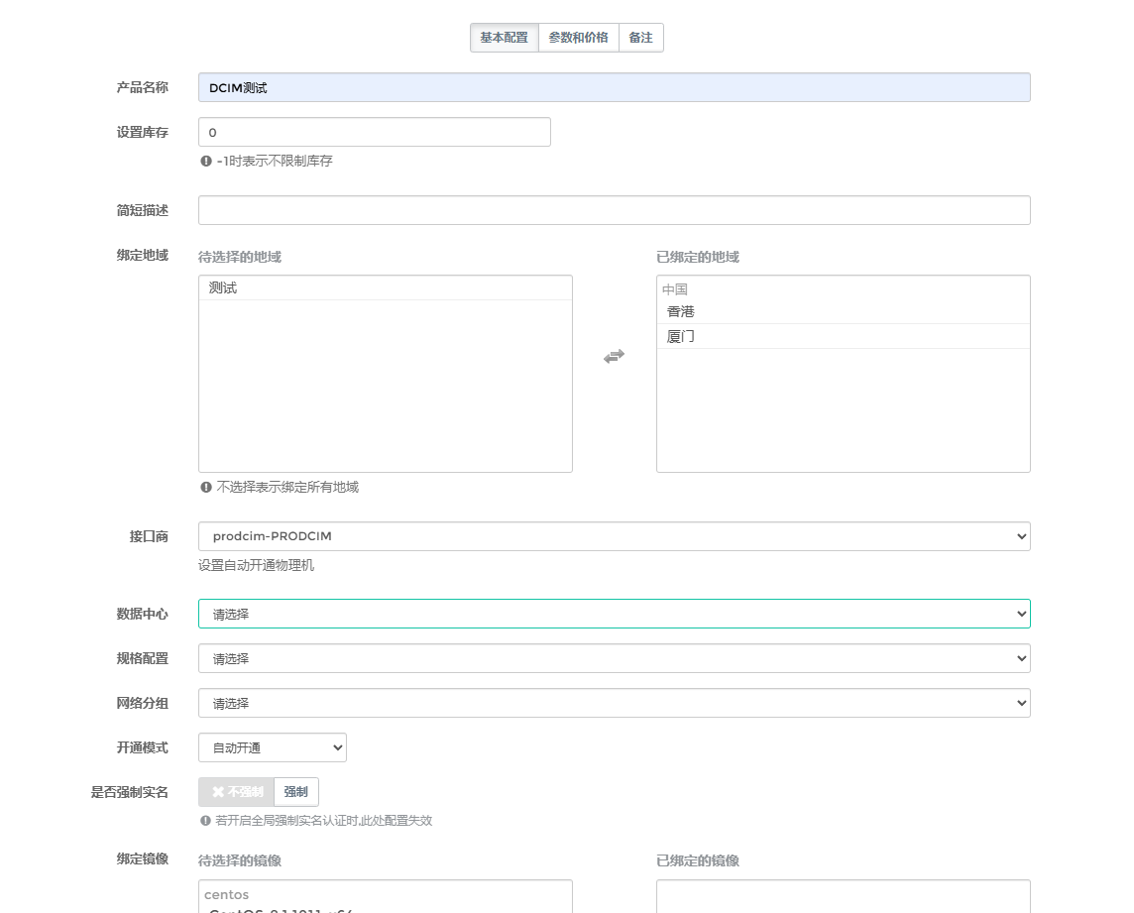Select the 不强制 real-name option

pyautogui.click(x=237, y=792)
